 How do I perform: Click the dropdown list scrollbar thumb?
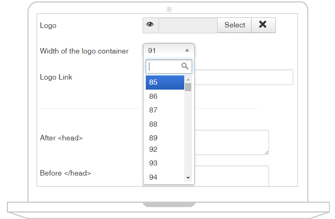click(x=188, y=87)
